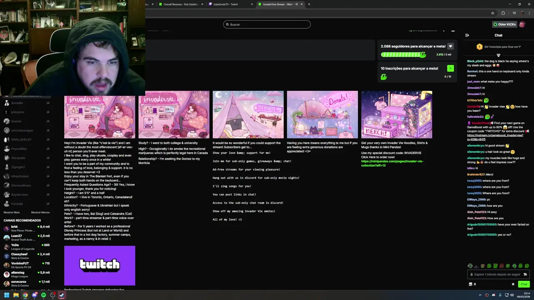The width and height of the screenshot is (534, 300).
Task: Open followed channel Skoopello in sidebar
Action: click(27, 158)
